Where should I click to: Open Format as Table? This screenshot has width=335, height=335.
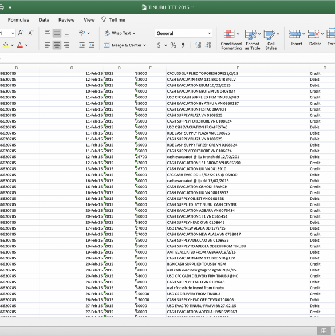pos(250,34)
